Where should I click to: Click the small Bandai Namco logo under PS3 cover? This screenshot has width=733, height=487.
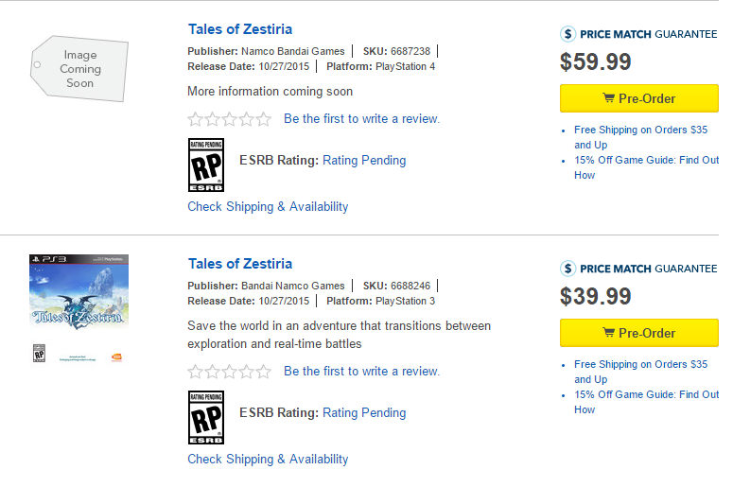click(x=117, y=357)
